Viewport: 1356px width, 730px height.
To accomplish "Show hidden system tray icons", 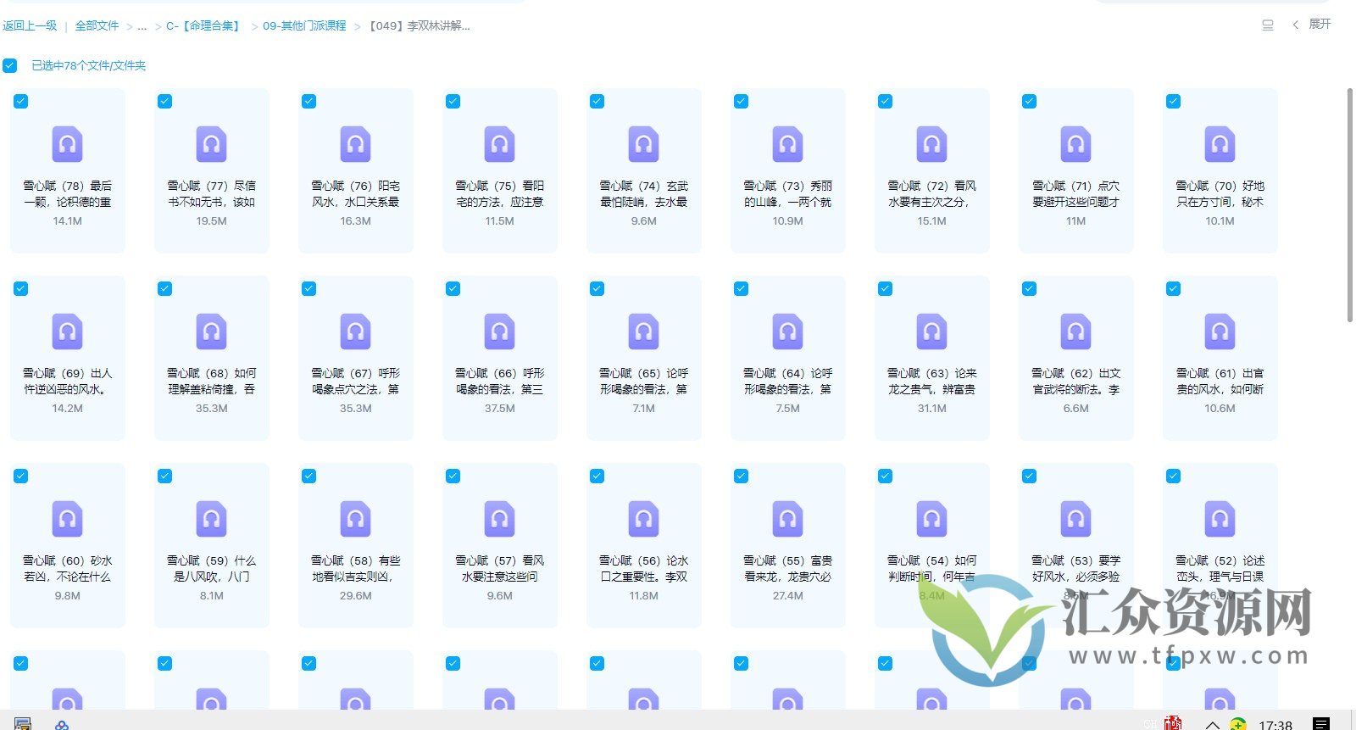I will [1212, 725].
